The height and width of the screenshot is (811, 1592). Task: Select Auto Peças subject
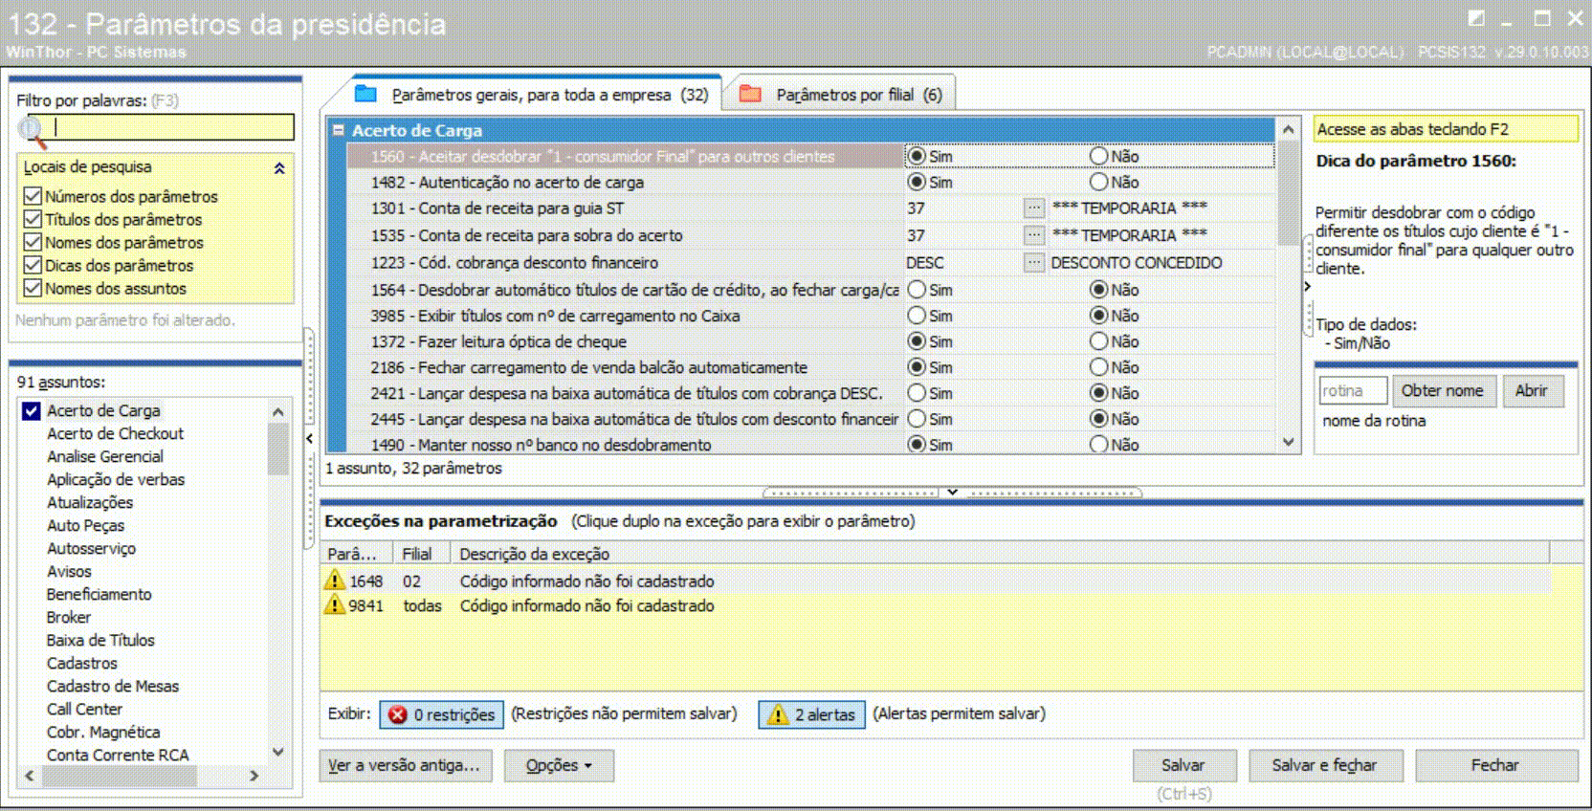coord(85,525)
